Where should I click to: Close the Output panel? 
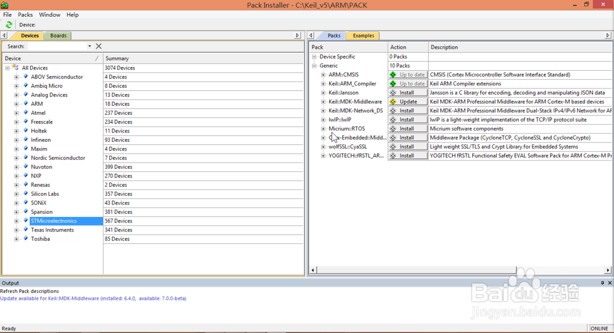(610, 283)
